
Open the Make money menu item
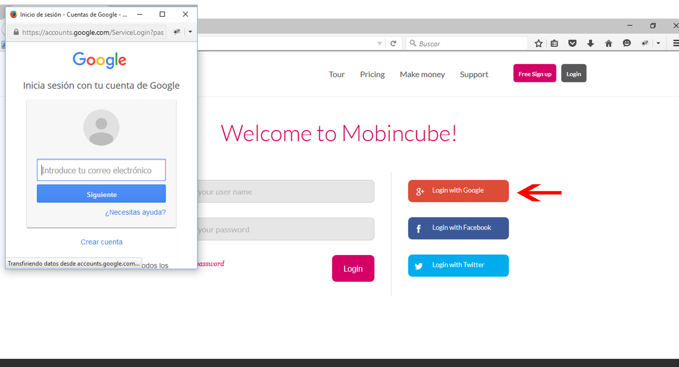click(422, 74)
